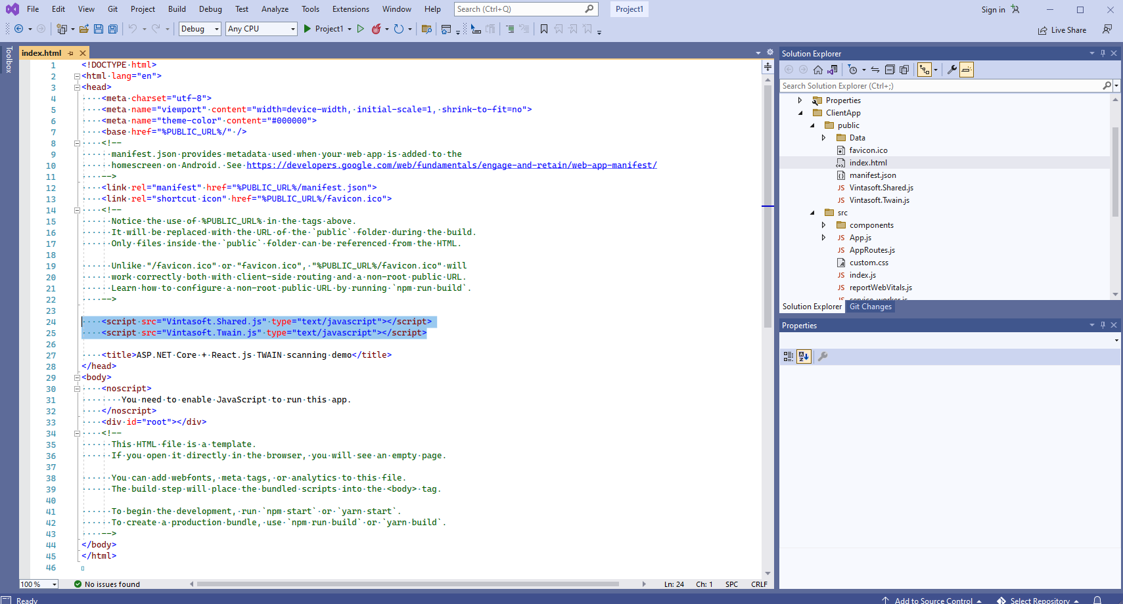This screenshot has width=1123, height=604.
Task: Click the Save All toolbar icon
Action: [x=113, y=29]
